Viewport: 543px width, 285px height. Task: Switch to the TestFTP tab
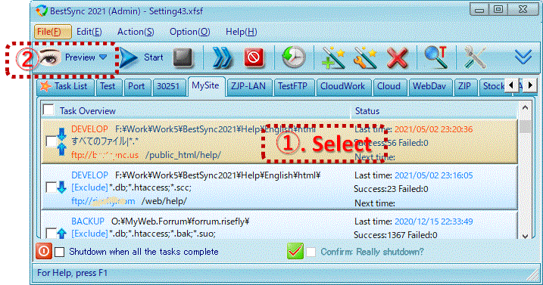295,86
